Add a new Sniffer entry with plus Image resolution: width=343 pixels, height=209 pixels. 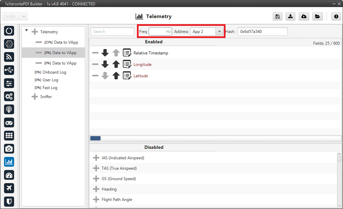pyautogui.click(x=35, y=97)
